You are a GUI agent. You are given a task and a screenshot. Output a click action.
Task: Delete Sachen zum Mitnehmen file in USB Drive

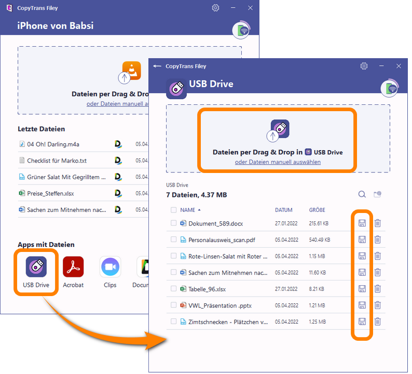pyautogui.click(x=378, y=273)
